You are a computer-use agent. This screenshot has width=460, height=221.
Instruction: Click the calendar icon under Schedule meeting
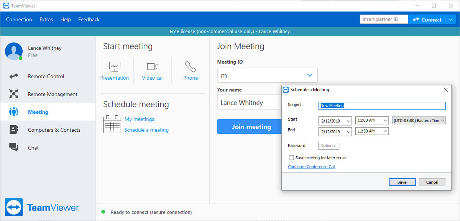coord(112,124)
